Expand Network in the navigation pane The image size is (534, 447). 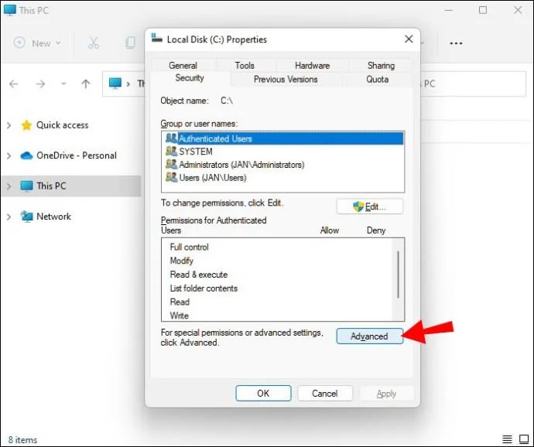pyautogui.click(x=9, y=217)
